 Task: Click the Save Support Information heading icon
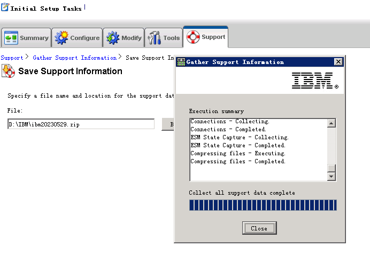[8, 71]
